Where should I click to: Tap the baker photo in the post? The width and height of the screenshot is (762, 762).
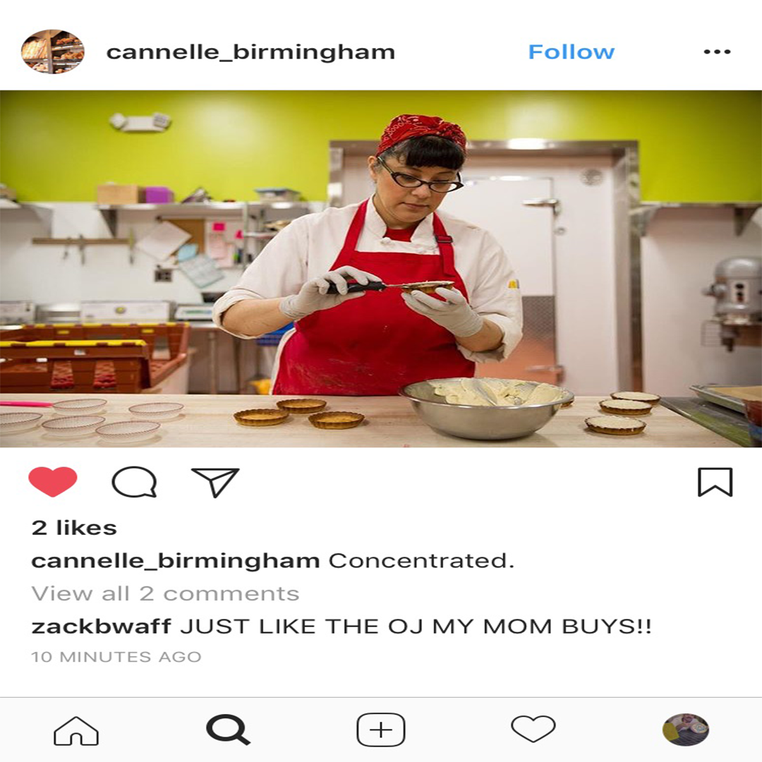[381, 269]
